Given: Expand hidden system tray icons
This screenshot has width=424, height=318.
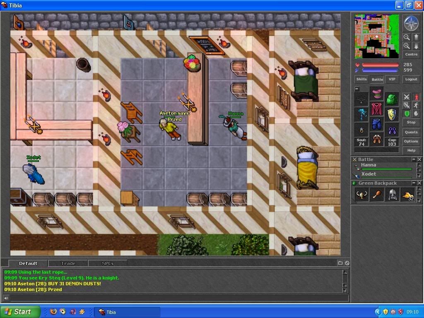Looking at the screenshot, I should 378,312.
